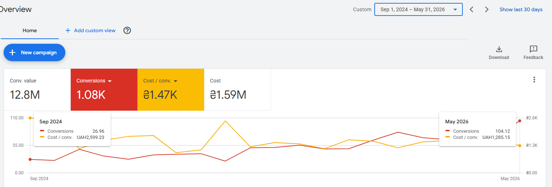Open the help question mark icon
The height and width of the screenshot is (187, 552).
127,30
